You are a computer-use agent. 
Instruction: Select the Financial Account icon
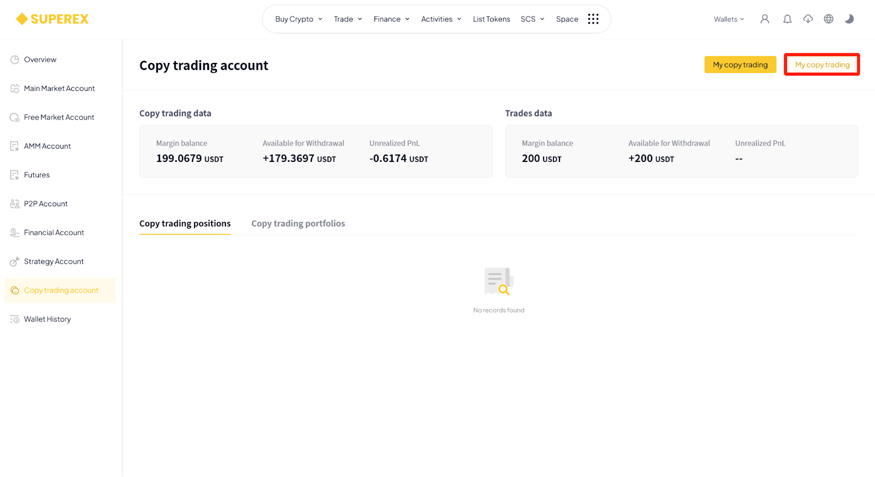pyautogui.click(x=15, y=232)
